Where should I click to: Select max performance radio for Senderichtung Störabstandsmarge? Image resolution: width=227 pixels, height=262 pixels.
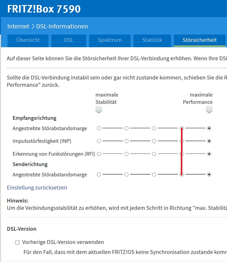[209, 174]
